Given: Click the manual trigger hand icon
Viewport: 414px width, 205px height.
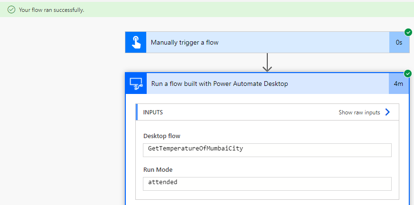Looking at the screenshot, I should click(136, 42).
